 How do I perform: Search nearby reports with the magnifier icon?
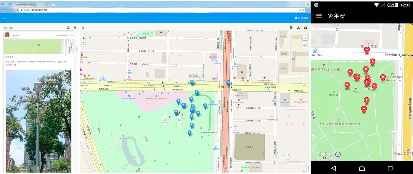tap(68, 28)
